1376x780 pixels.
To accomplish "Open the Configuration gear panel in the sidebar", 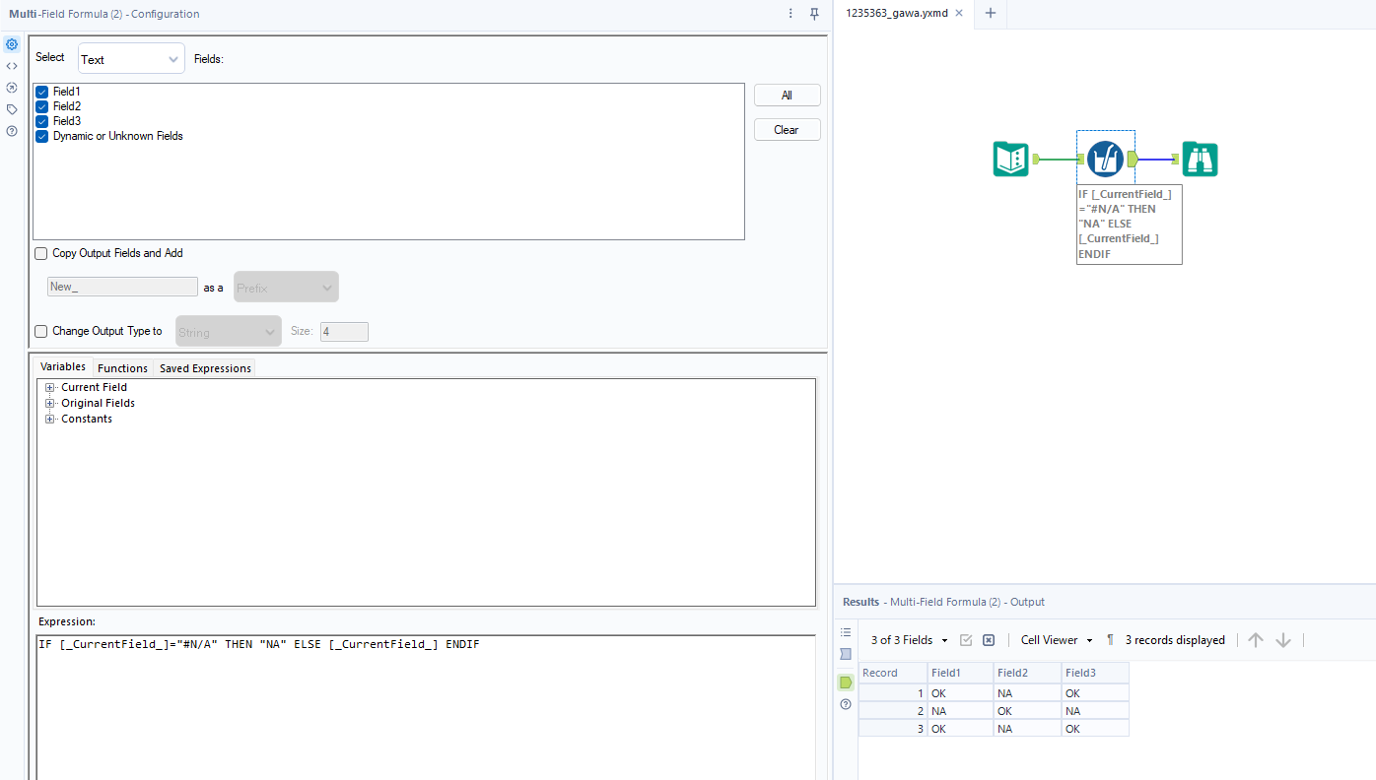I will click(x=11, y=43).
